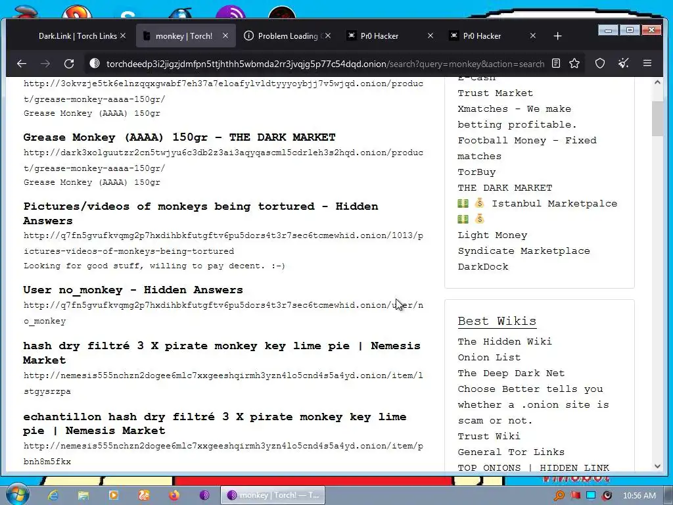Select monkey | Torch! taskbar window button
673x505 pixels.
pyautogui.click(x=273, y=495)
